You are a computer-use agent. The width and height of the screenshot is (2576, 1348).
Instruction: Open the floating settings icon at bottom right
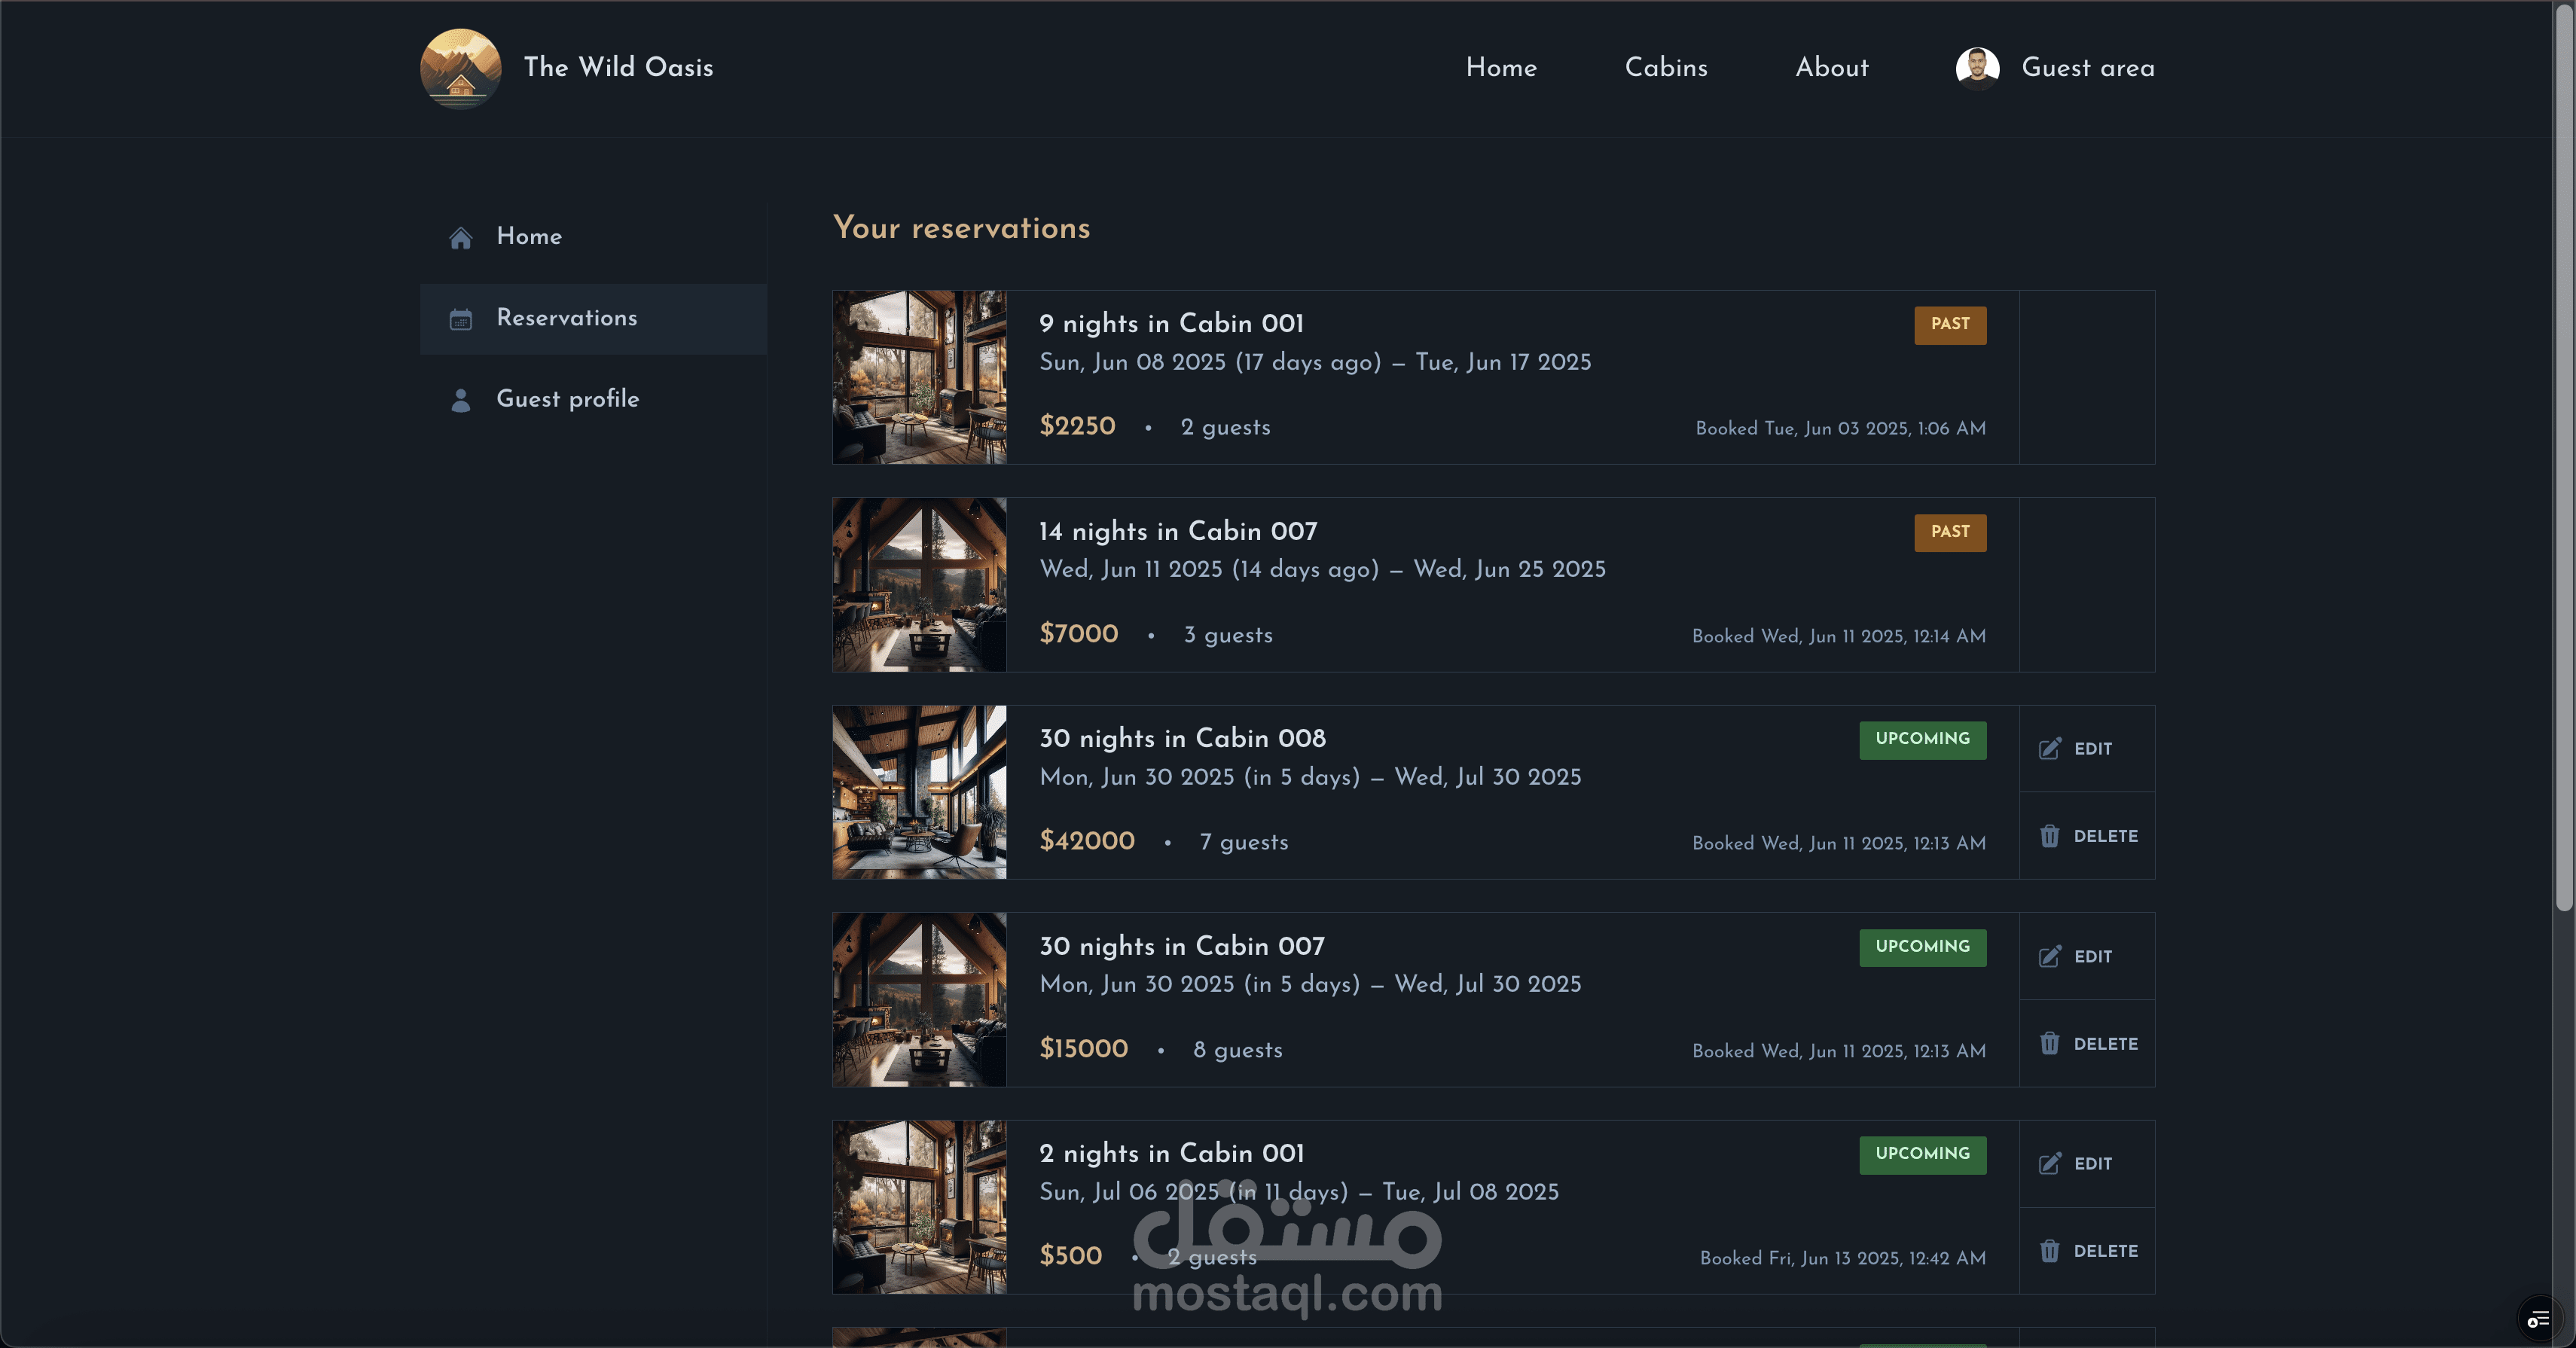pos(2539,1320)
